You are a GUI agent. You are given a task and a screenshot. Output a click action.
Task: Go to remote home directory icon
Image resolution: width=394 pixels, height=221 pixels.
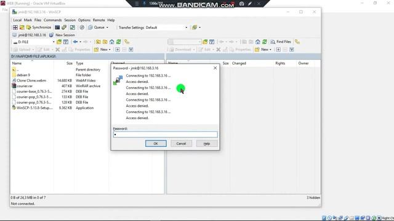[258, 42]
